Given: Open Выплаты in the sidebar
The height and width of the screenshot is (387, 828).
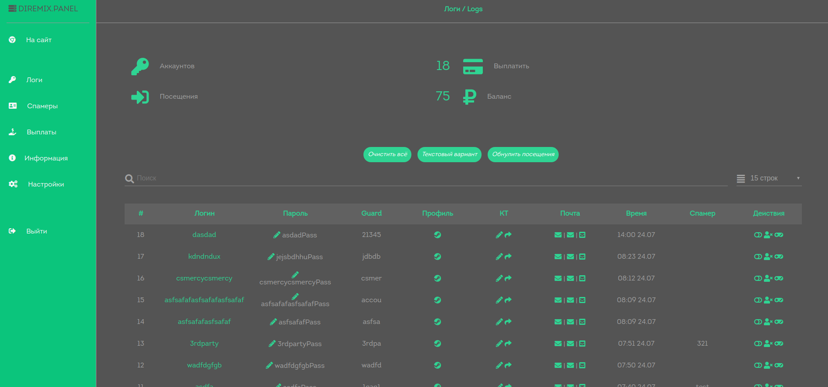Looking at the screenshot, I should pyautogui.click(x=41, y=132).
